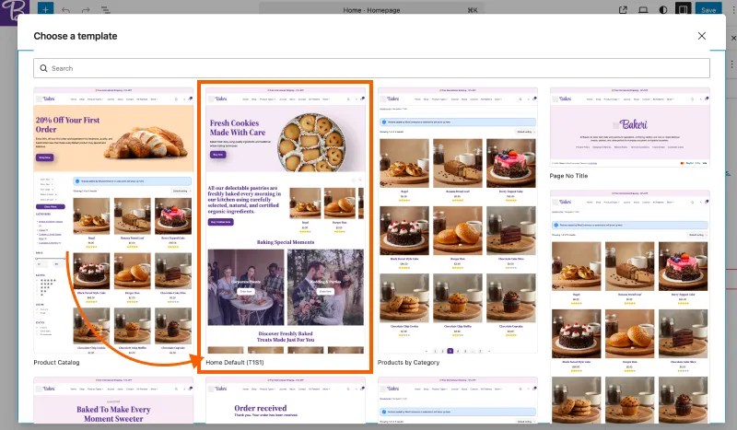Image resolution: width=737 pixels, height=430 pixels.
Task: Select the 'Baked To Make Every Moment Sweeter' template
Action: tap(113, 401)
